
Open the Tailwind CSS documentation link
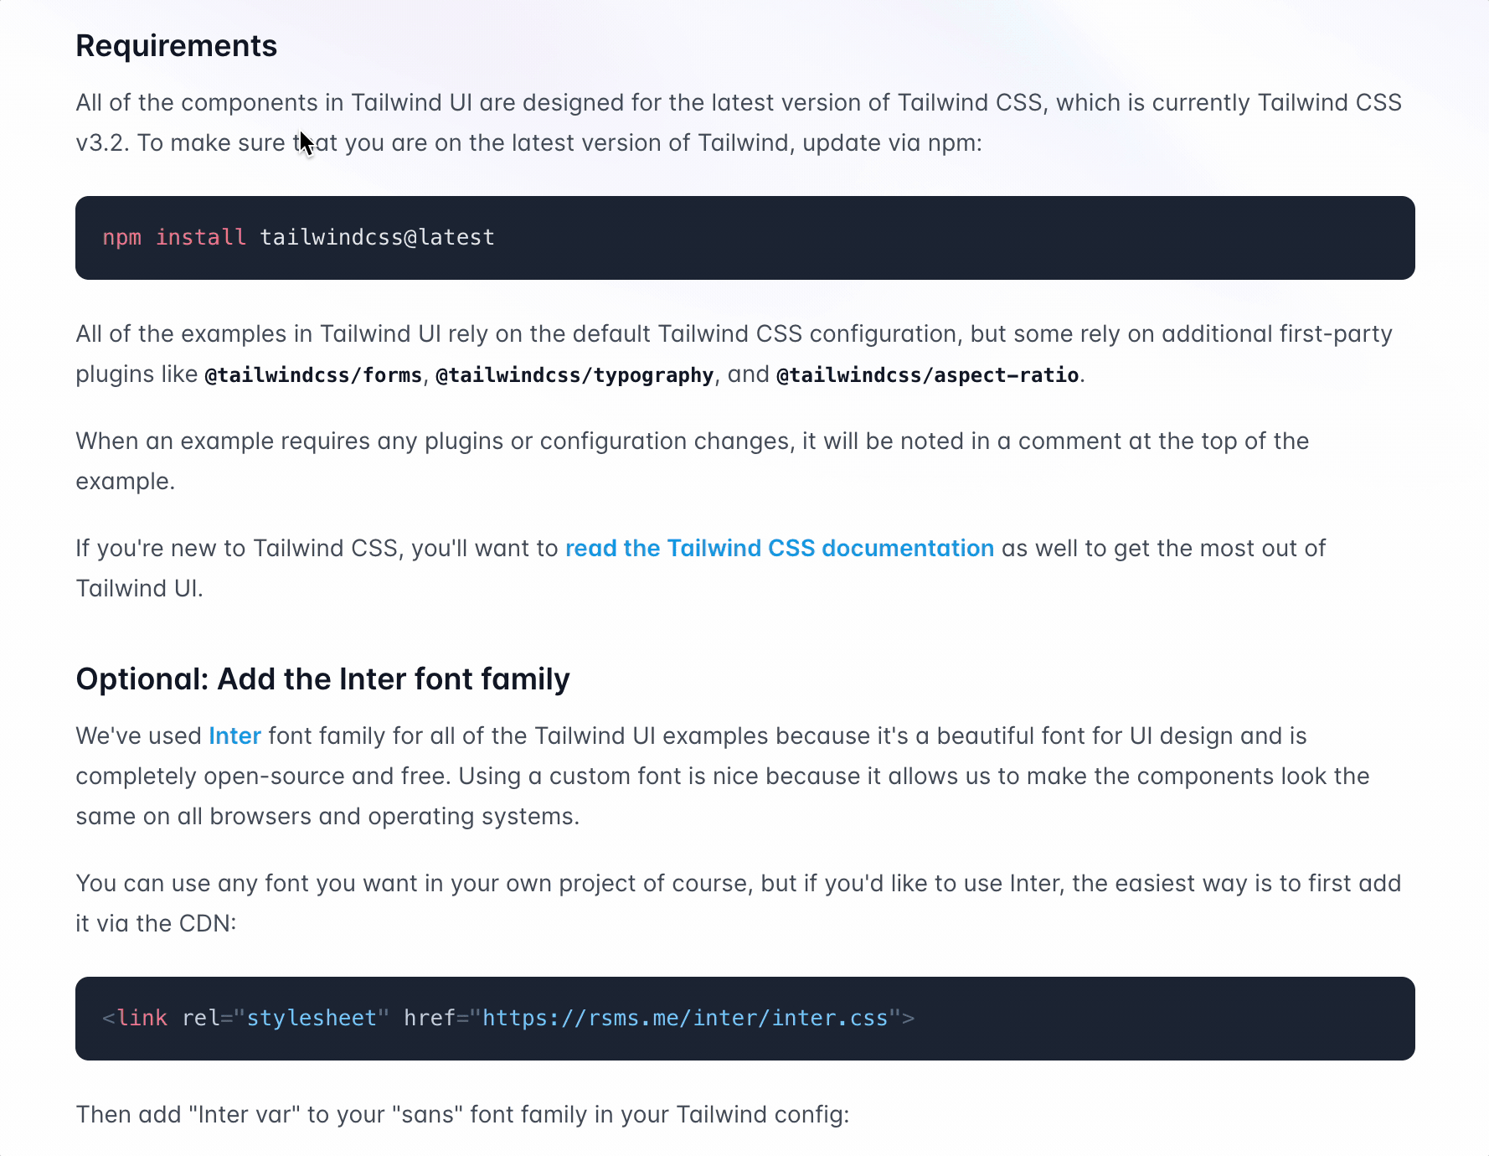click(x=779, y=549)
